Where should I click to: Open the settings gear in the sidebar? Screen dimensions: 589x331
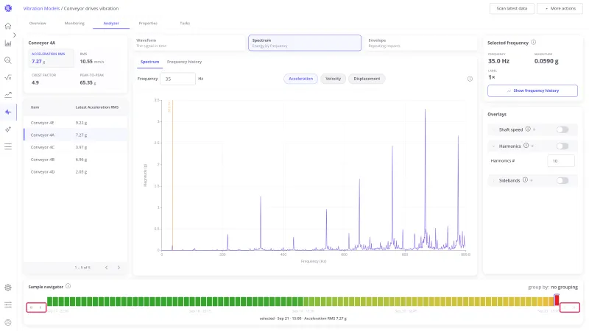tap(8, 288)
